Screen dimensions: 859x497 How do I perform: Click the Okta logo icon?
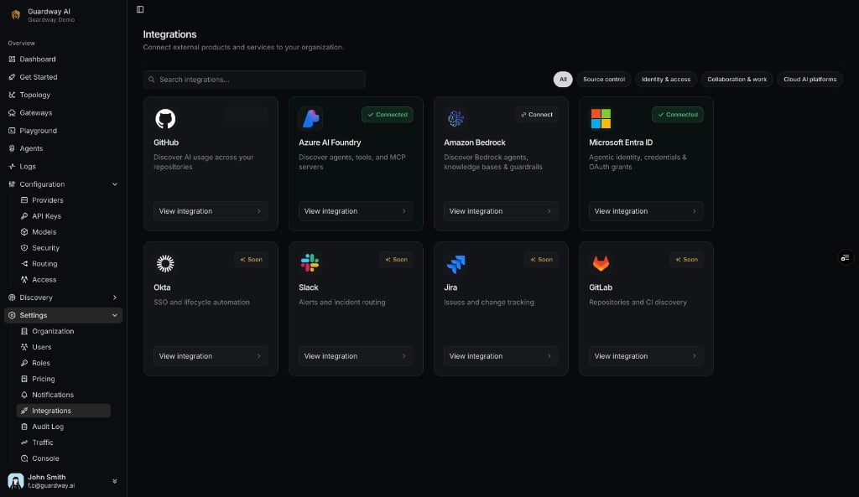(x=165, y=263)
